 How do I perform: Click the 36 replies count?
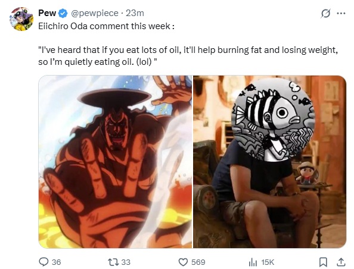coord(56,262)
